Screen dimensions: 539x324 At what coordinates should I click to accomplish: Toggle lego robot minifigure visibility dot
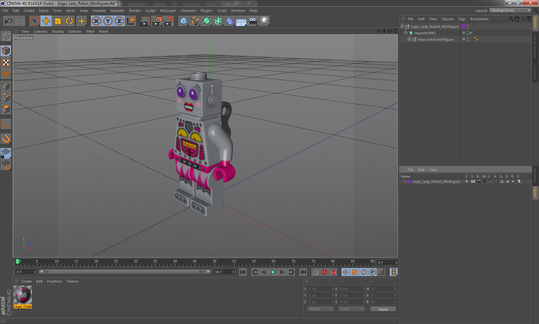pyautogui.click(x=468, y=38)
